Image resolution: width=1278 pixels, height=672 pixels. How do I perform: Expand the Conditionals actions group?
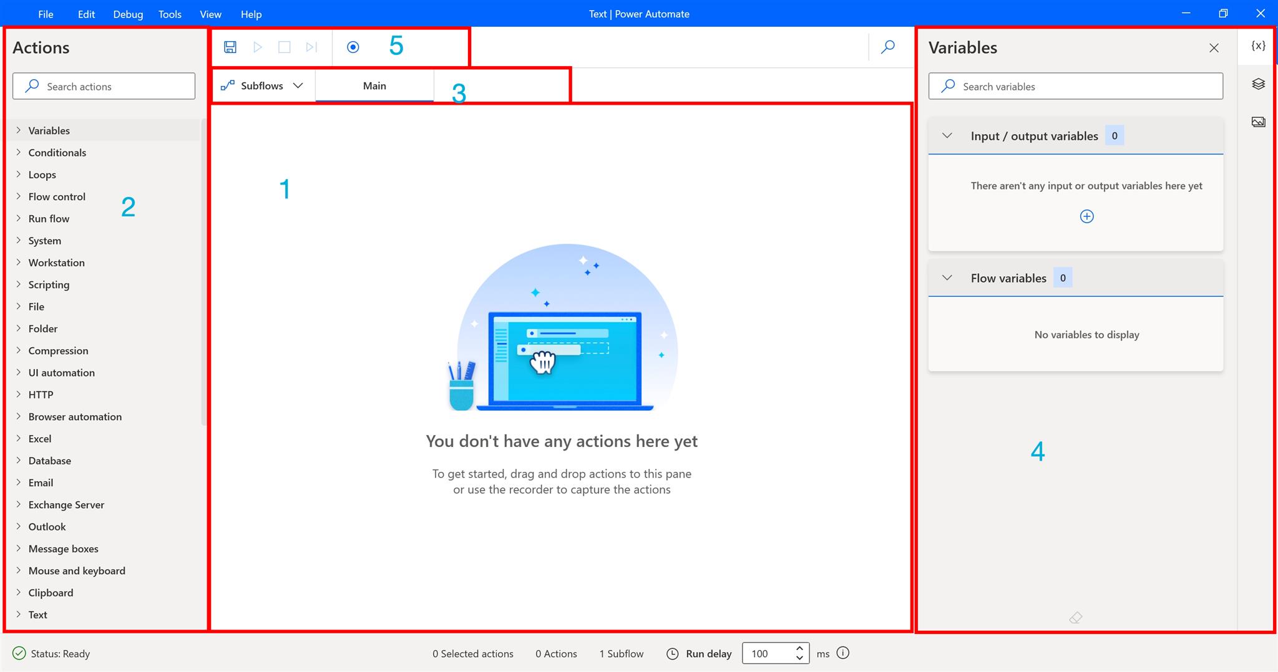coord(19,152)
